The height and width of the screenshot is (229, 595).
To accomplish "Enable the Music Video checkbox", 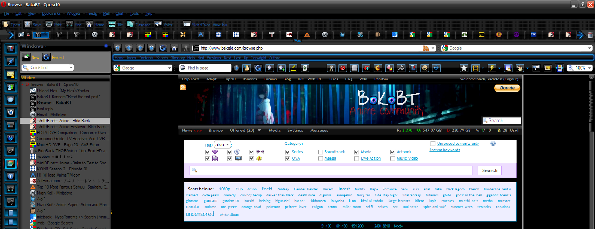I will pyautogui.click(x=393, y=158).
